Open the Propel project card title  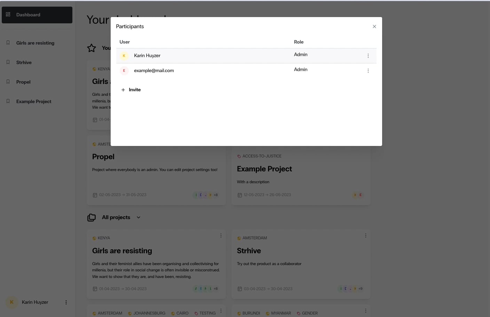point(103,157)
